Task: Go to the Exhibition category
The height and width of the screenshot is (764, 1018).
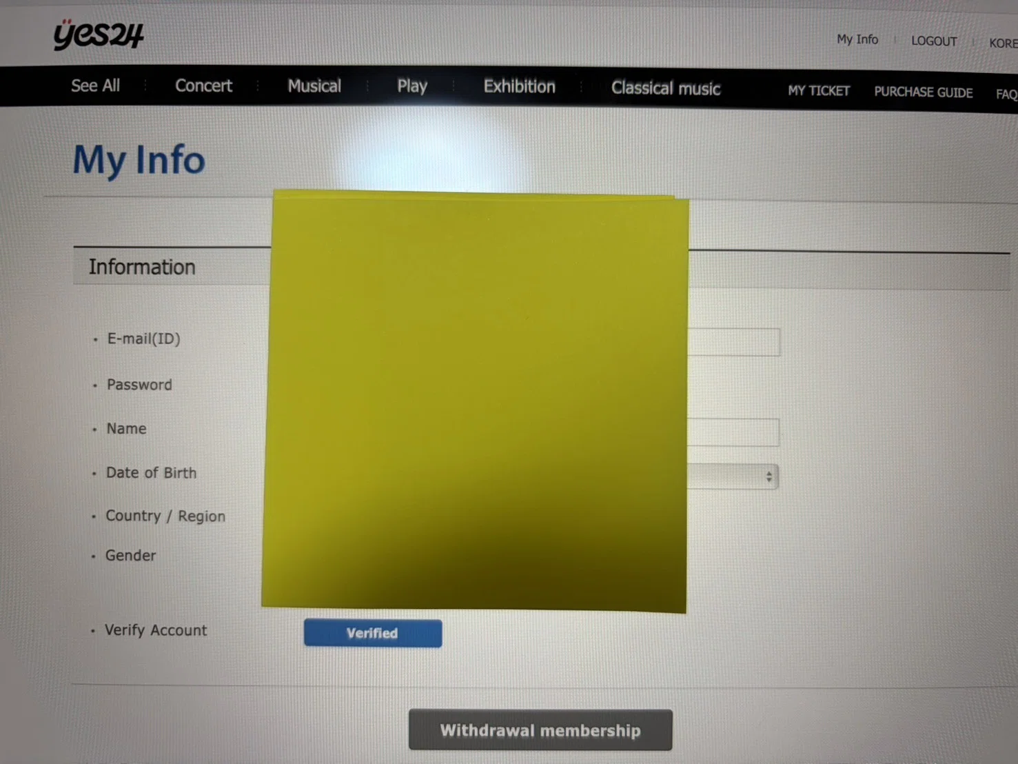Action: click(519, 87)
